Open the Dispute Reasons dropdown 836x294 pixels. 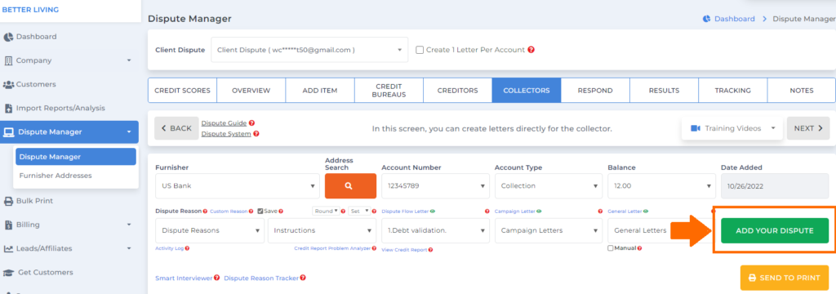pyautogui.click(x=210, y=230)
